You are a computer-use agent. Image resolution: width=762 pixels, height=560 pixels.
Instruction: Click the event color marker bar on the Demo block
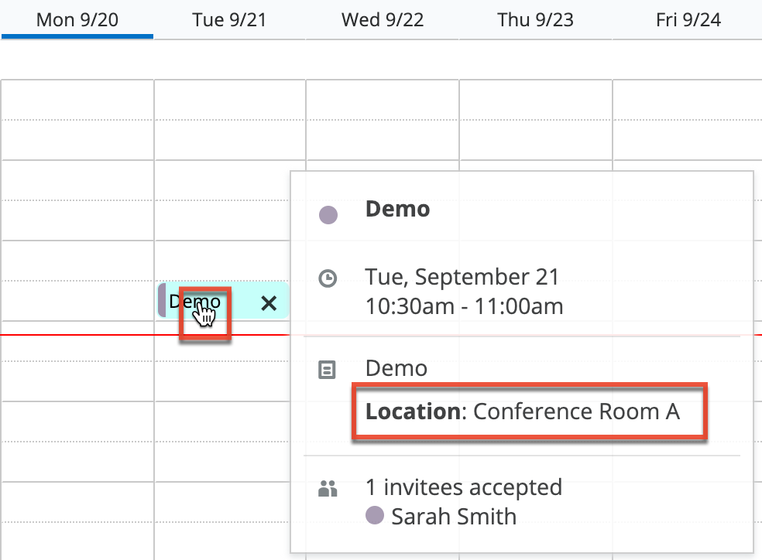tap(161, 302)
